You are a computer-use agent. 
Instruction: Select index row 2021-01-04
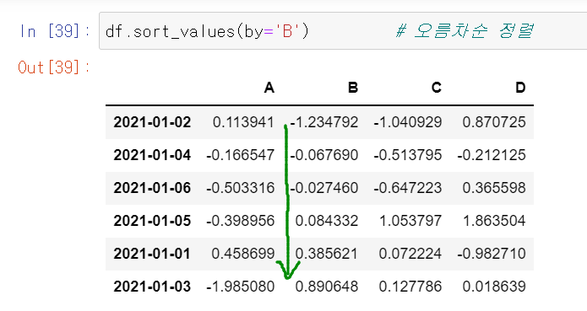click(152, 155)
